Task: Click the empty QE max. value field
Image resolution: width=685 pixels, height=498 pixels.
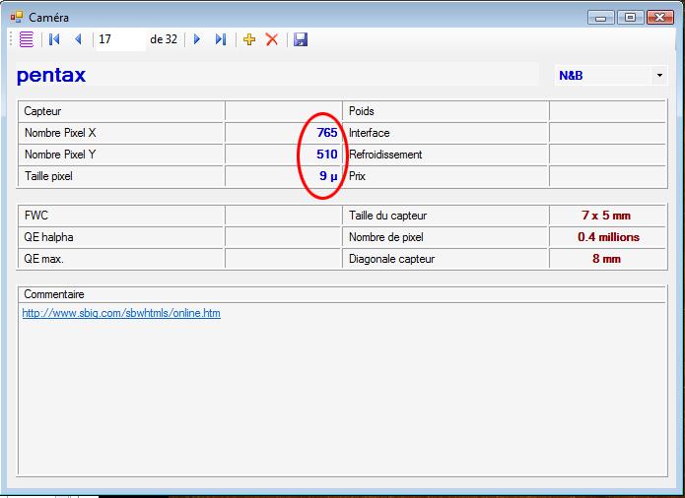Action: [x=283, y=259]
